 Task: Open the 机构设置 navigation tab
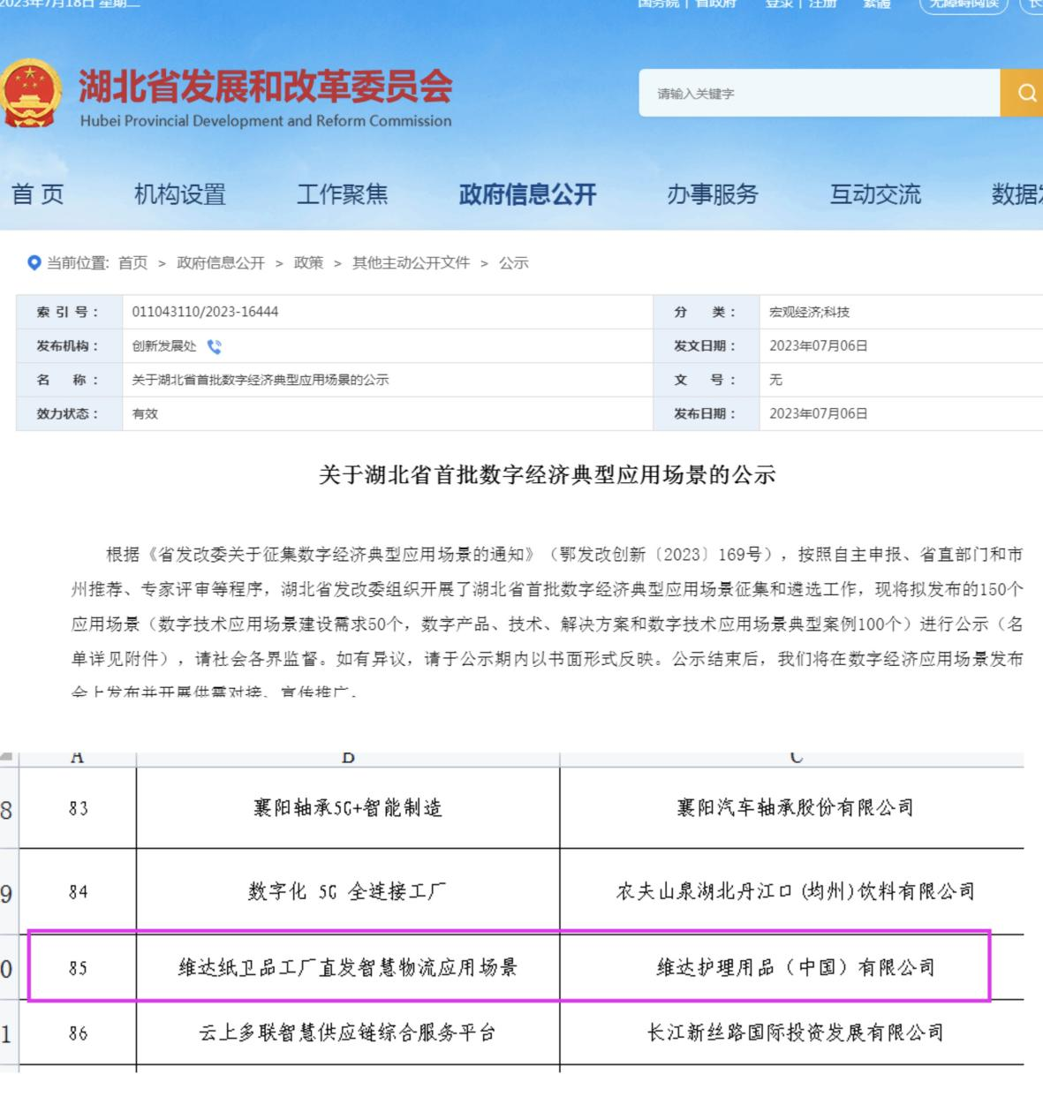tap(179, 194)
